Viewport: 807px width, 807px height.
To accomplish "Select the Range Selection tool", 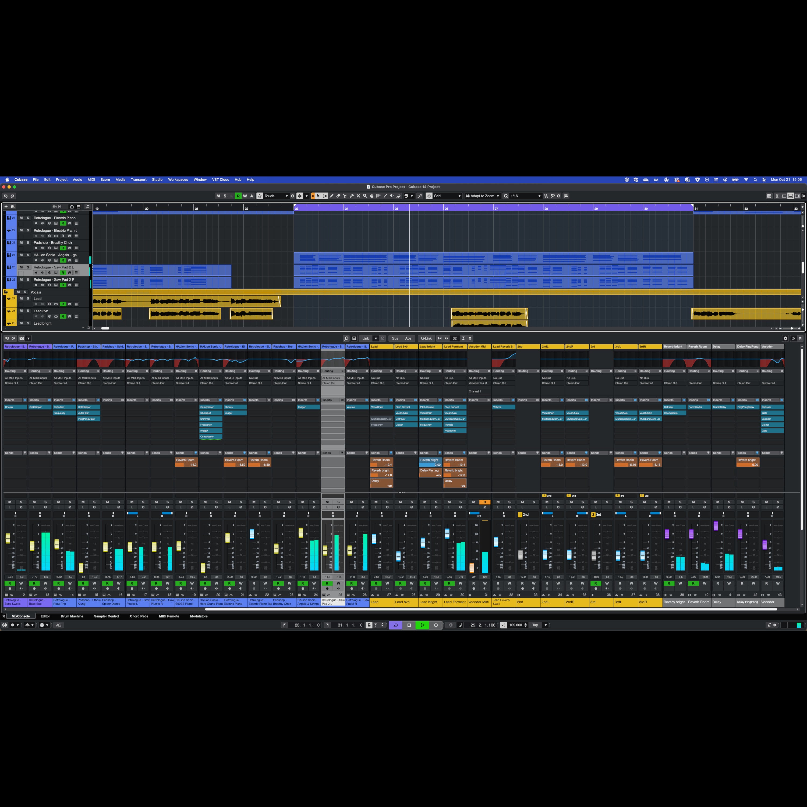I will [325, 196].
